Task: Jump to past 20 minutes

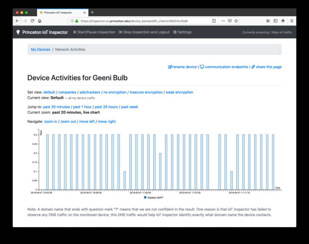Action: 57,107
